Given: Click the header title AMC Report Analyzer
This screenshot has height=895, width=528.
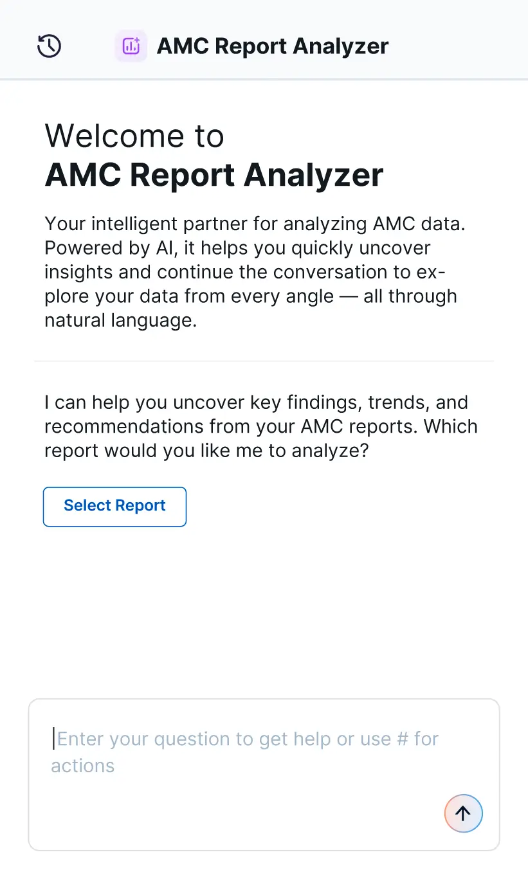Looking at the screenshot, I should pos(273,46).
